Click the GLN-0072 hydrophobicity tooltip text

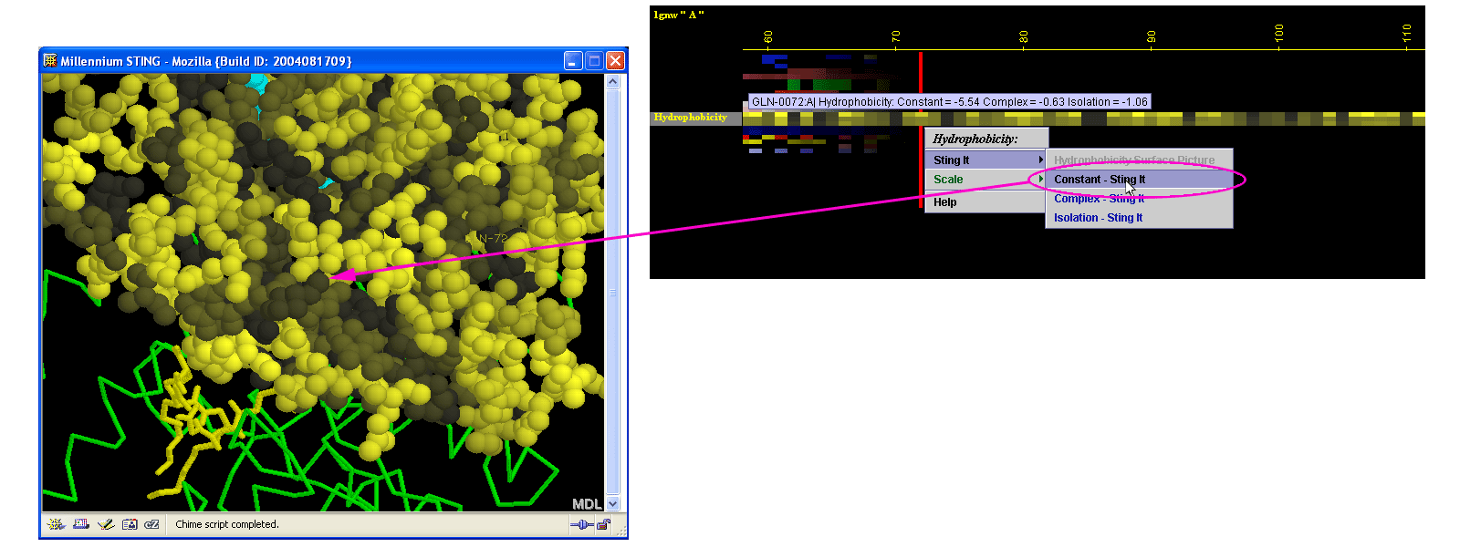click(950, 102)
